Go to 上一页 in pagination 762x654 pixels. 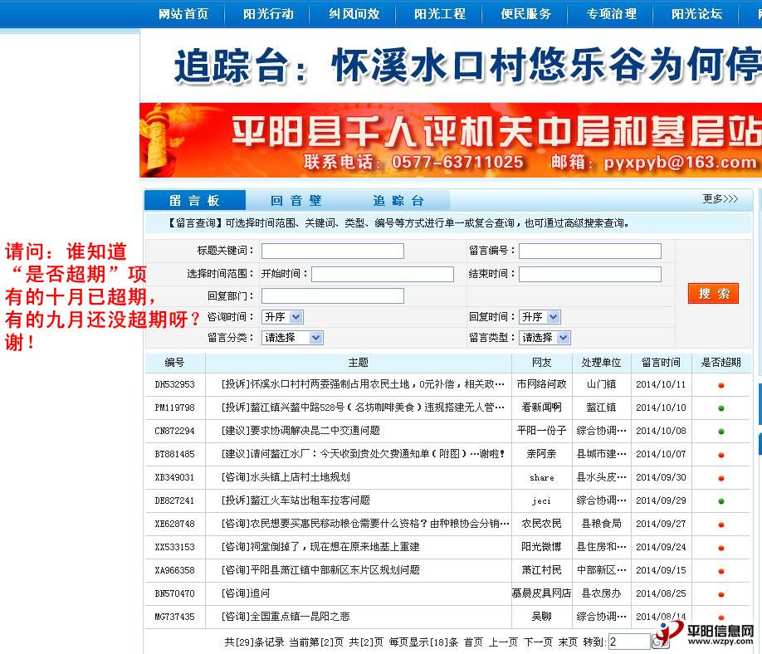pyautogui.click(x=503, y=642)
